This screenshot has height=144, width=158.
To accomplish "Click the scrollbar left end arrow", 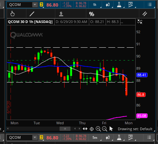I will coord(8,129).
